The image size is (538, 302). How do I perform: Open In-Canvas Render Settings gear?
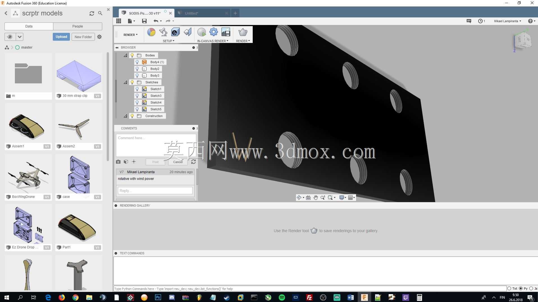coord(214,32)
